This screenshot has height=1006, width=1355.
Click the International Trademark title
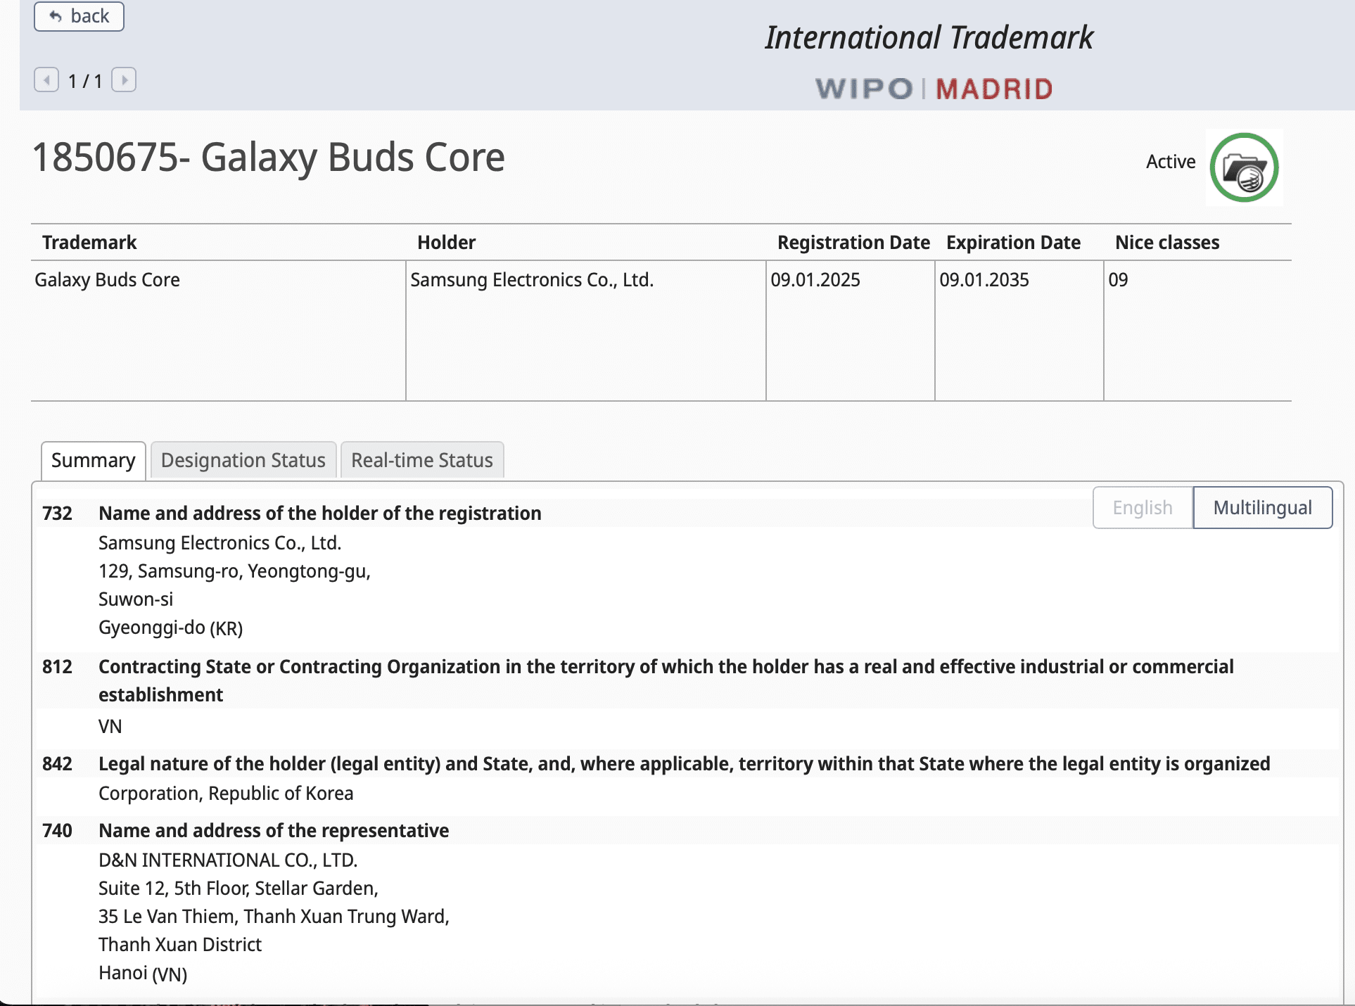coord(929,38)
